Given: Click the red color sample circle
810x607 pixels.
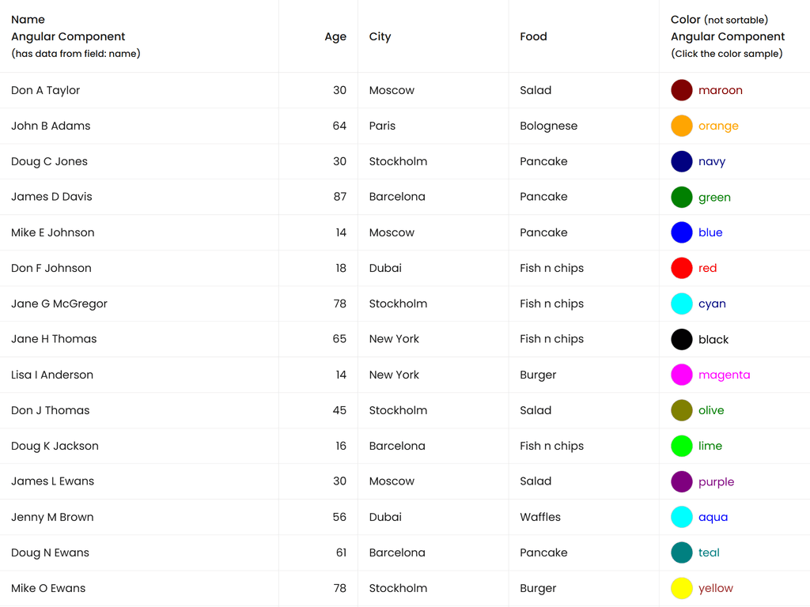Looking at the screenshot, I should point(682,268).
